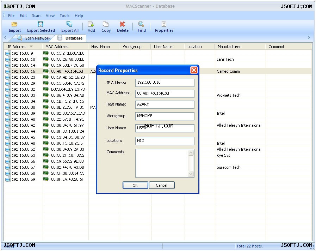Click Comments scrollbar up arrow

191,153
